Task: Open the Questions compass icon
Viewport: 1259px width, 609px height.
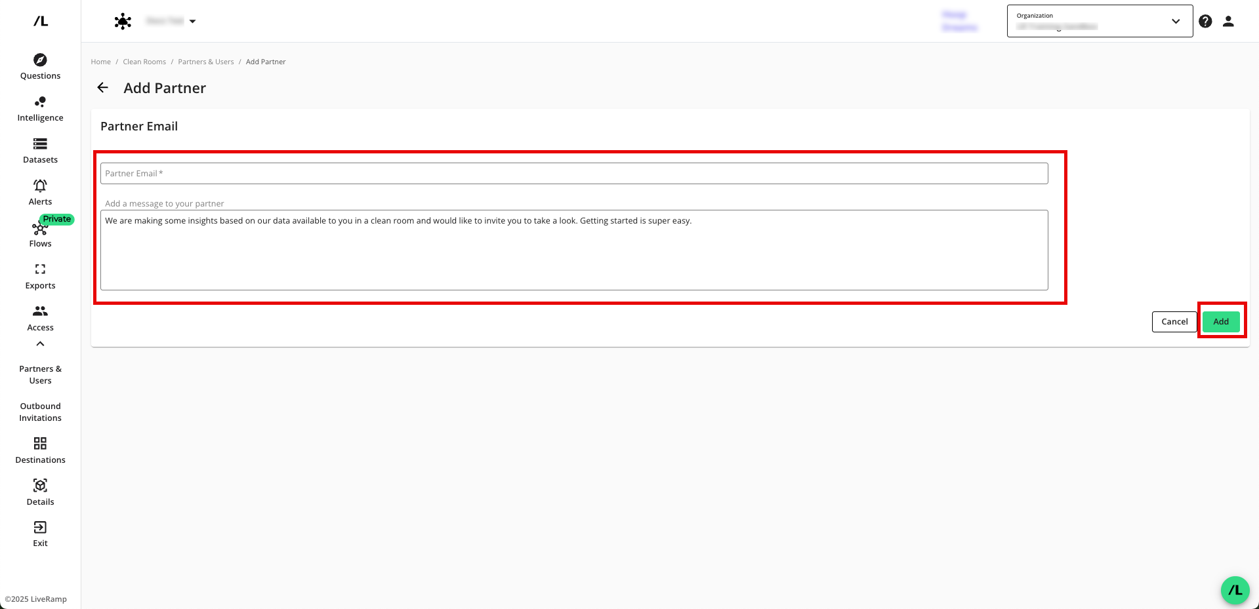Action: click(x=40, y=60)
